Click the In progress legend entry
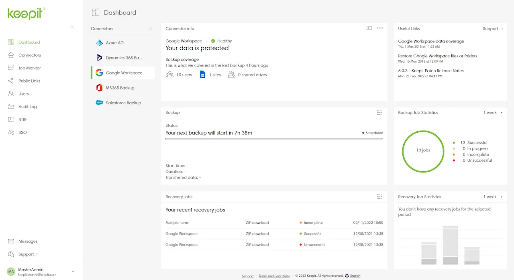Viewport: 514px width, 280px height. (470, 148)
